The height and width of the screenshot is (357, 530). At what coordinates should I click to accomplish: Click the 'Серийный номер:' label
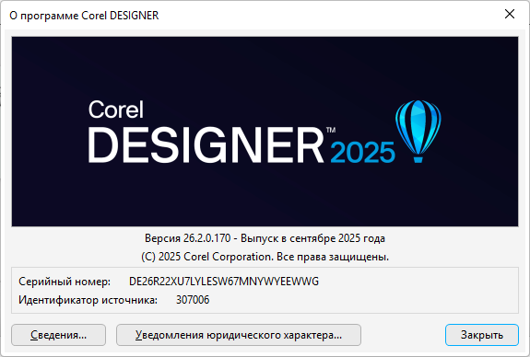(x=65, y=282)
